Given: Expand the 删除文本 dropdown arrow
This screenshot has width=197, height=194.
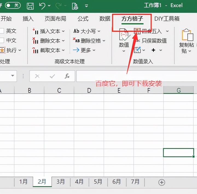Looking at the screenshot, I should click(x=63, y=41).
